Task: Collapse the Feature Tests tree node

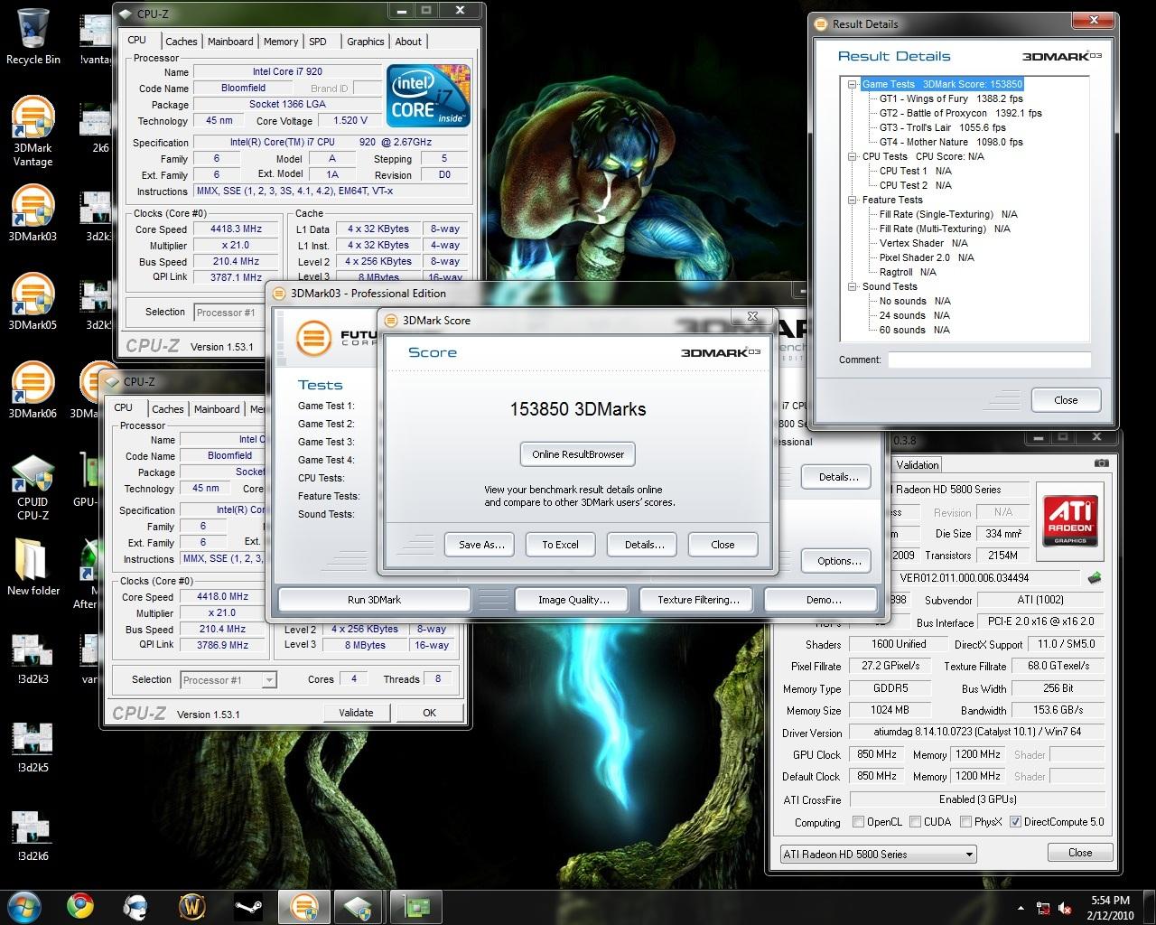Action: click(852, 200)
